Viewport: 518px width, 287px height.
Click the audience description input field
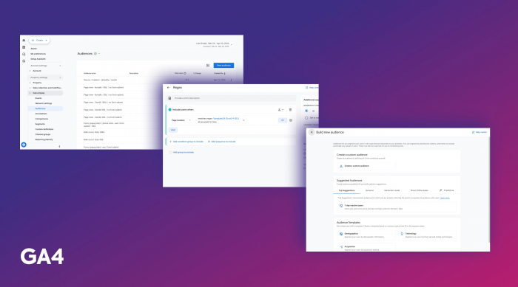coord(231,98)
